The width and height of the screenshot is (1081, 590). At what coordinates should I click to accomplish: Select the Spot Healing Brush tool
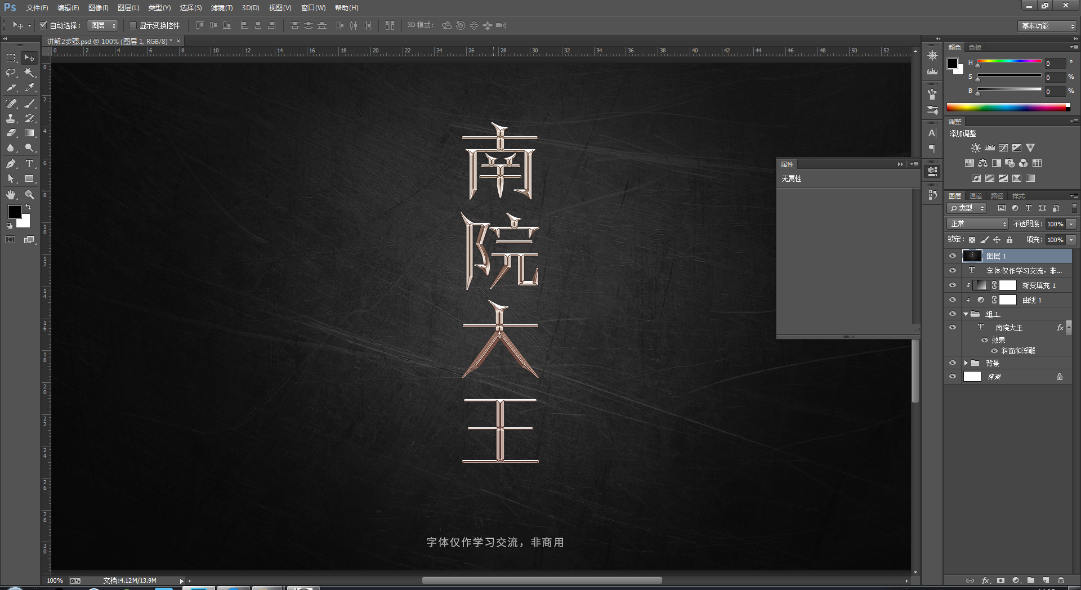(x=11, y=104)
